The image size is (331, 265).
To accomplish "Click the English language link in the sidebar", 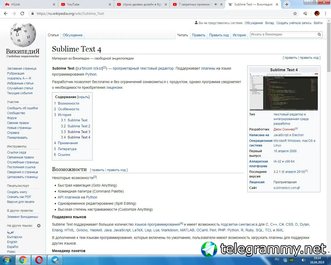I will tap(12, 242).
